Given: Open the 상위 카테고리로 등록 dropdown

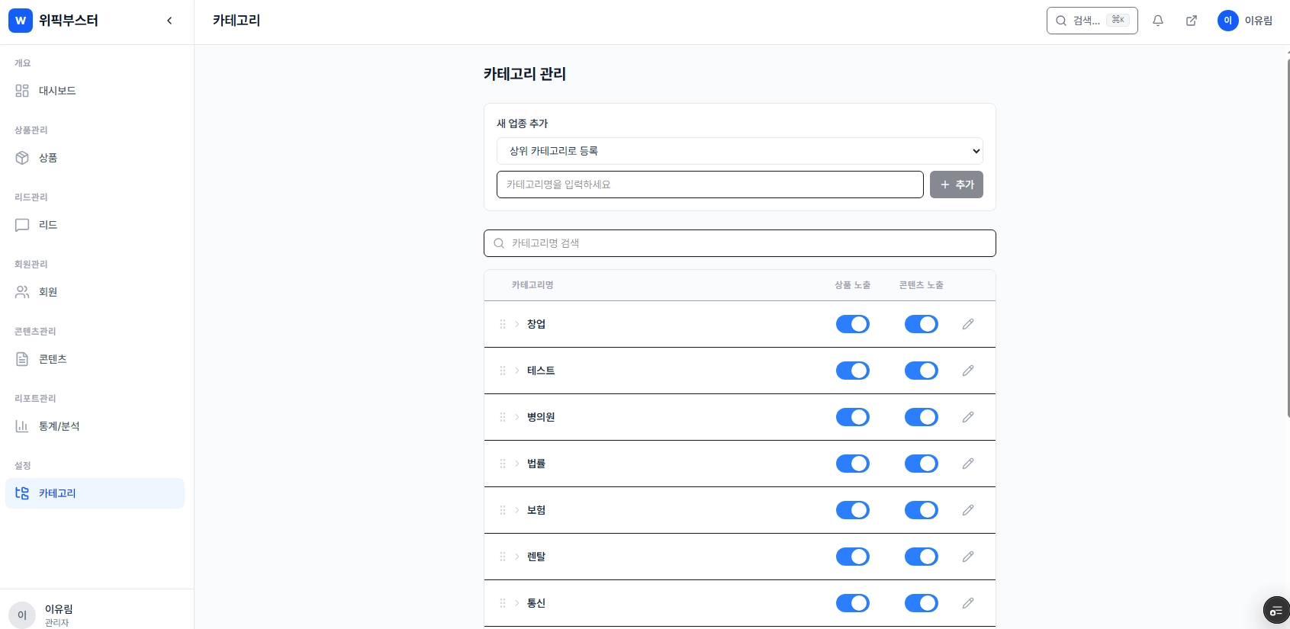Looking at the screenshot, I should (740, 151).
